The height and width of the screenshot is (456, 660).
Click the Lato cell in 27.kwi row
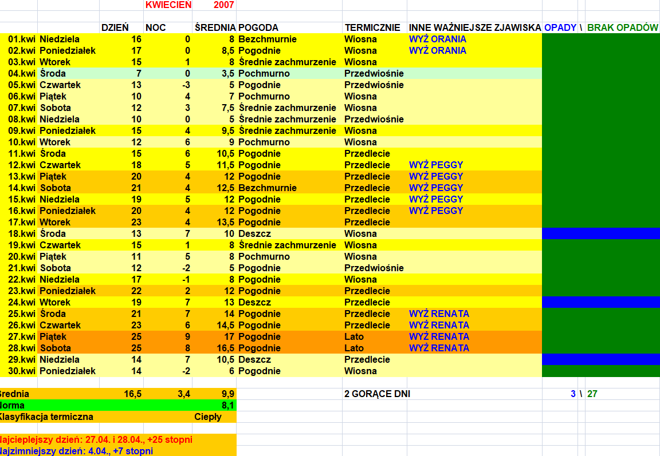[x=354, y=336]
